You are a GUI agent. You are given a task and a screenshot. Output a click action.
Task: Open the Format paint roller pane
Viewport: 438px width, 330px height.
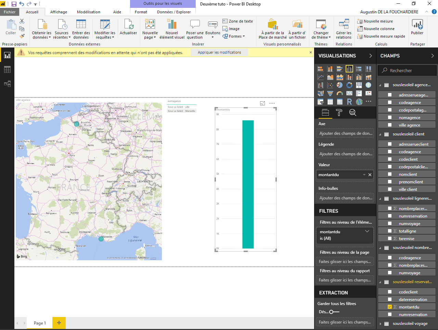pos(339,113)
